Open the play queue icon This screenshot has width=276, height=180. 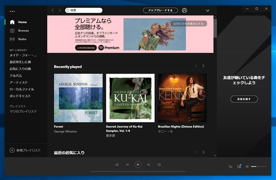tap(230, 167)
